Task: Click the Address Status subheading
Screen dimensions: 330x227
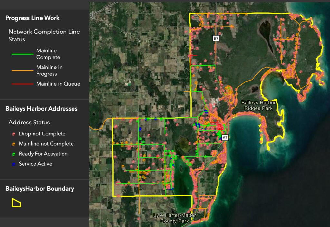Action: tap(29, 122)
